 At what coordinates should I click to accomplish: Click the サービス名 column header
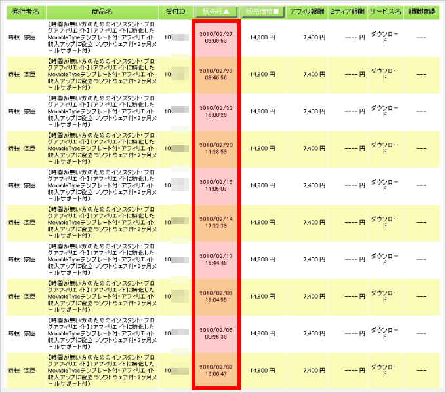385,12
